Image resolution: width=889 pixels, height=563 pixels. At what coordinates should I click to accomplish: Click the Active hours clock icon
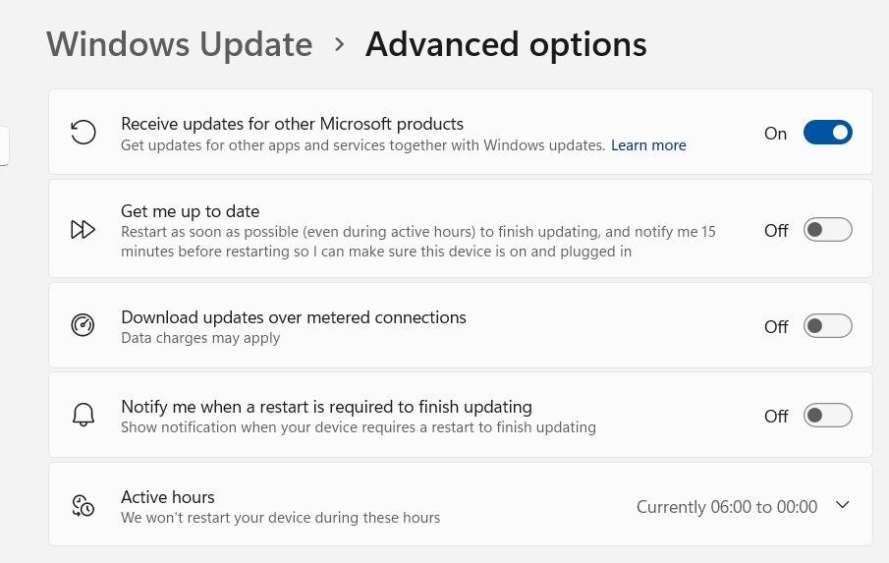83,506
